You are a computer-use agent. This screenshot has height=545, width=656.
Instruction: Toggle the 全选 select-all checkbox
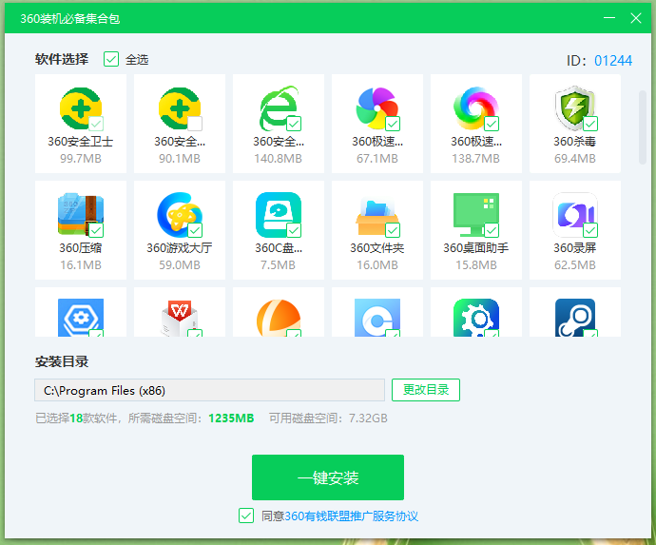pos(111,59)
